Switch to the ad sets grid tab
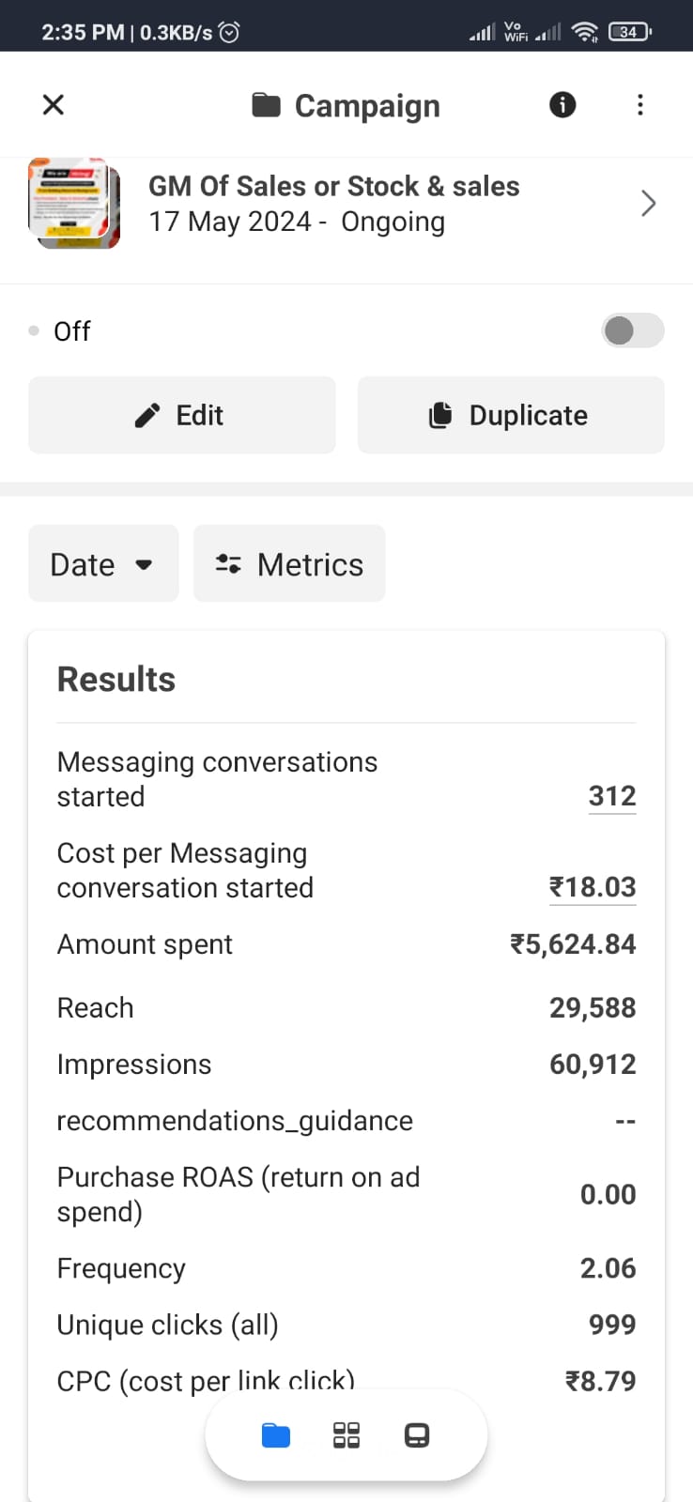 tap(346, 1435)
